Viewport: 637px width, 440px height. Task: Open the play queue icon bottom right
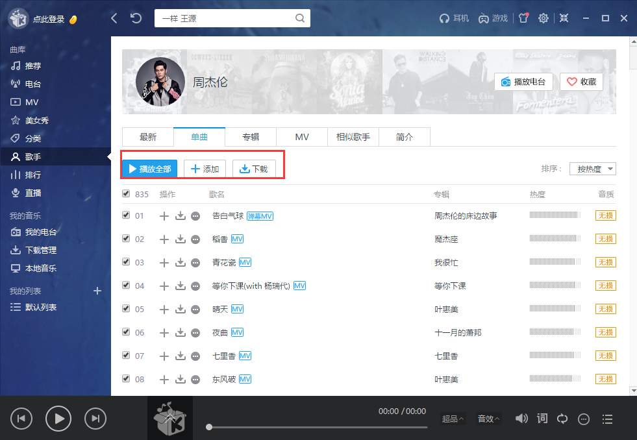tap(608, 419)
